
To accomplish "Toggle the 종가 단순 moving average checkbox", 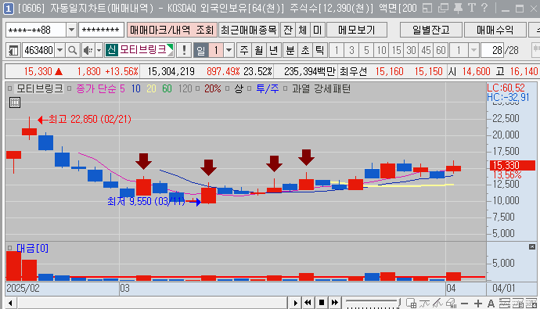I will tap(69, 88).
